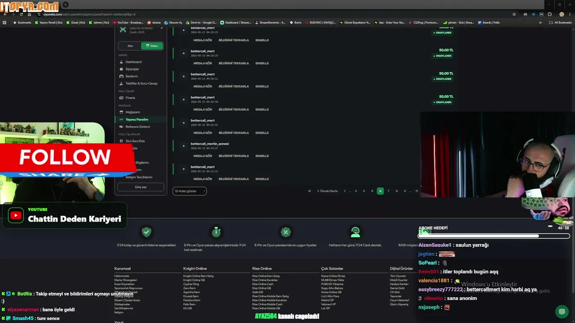Bookmark this page with the star icon

point(514,14)
